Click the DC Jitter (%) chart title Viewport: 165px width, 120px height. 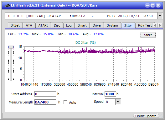tap(85, 42)
